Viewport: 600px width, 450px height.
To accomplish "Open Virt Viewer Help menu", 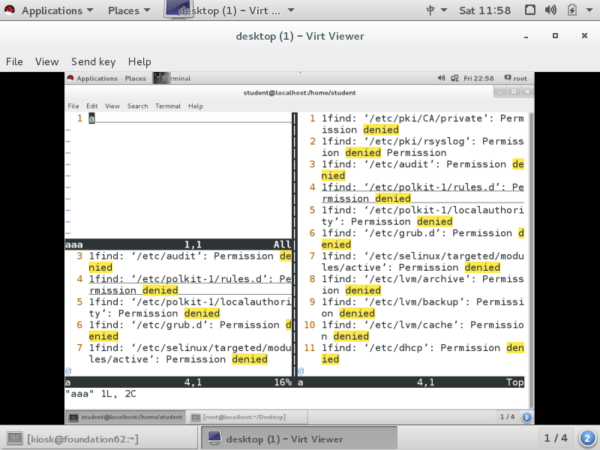I will click(x=139, y=61).
